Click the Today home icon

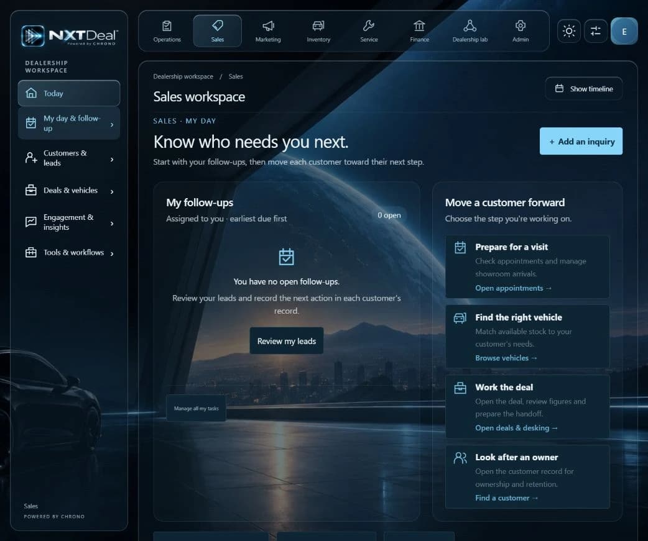pos(31,93)
